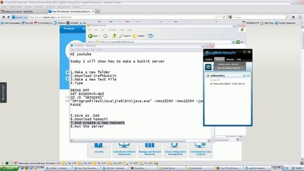
Task: Toggle the Folders pane in Explorer
Action: point(139,36)
